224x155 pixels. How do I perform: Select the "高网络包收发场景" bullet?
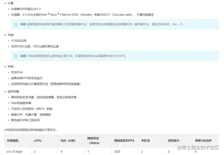[44, 97]
